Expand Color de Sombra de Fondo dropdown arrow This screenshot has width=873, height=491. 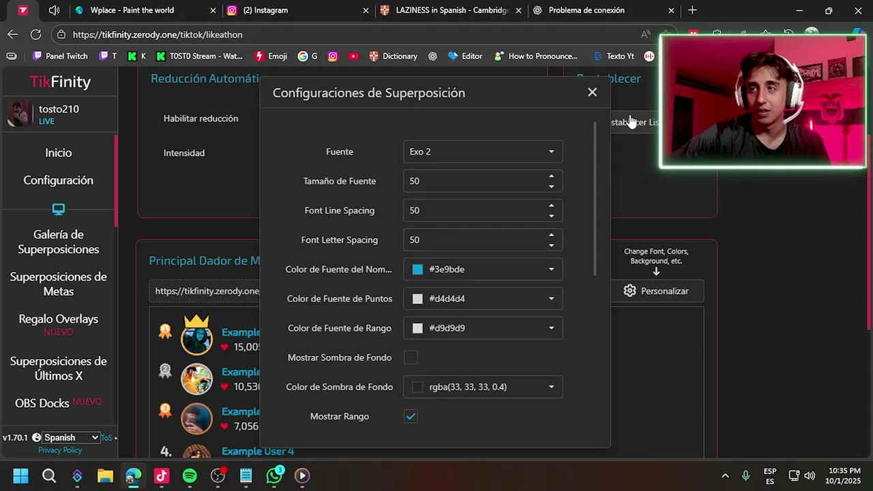coord(551,387)
